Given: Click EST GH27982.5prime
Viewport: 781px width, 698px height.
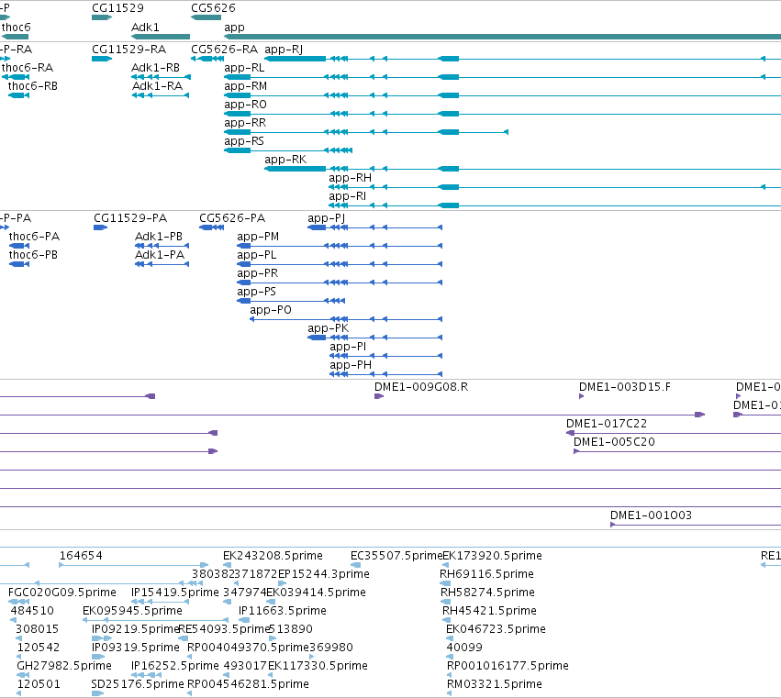Looking at the screenshot, I should tap(64, 666).
